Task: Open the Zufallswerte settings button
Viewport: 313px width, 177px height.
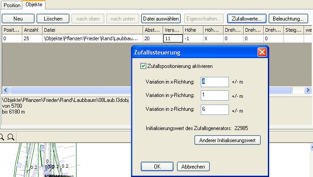Action: (246, 19)
